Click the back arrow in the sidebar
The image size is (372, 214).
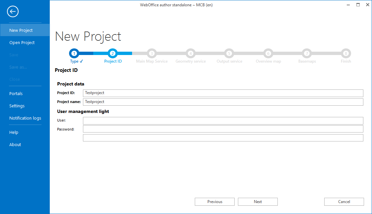pyautogui.click(x=13, y=11)
